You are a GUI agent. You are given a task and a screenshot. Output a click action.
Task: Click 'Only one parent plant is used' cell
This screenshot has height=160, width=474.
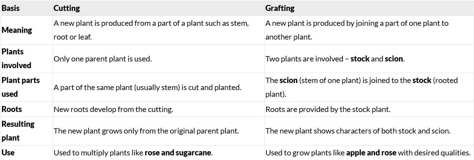pyautogui.click(x=103, y=59)
